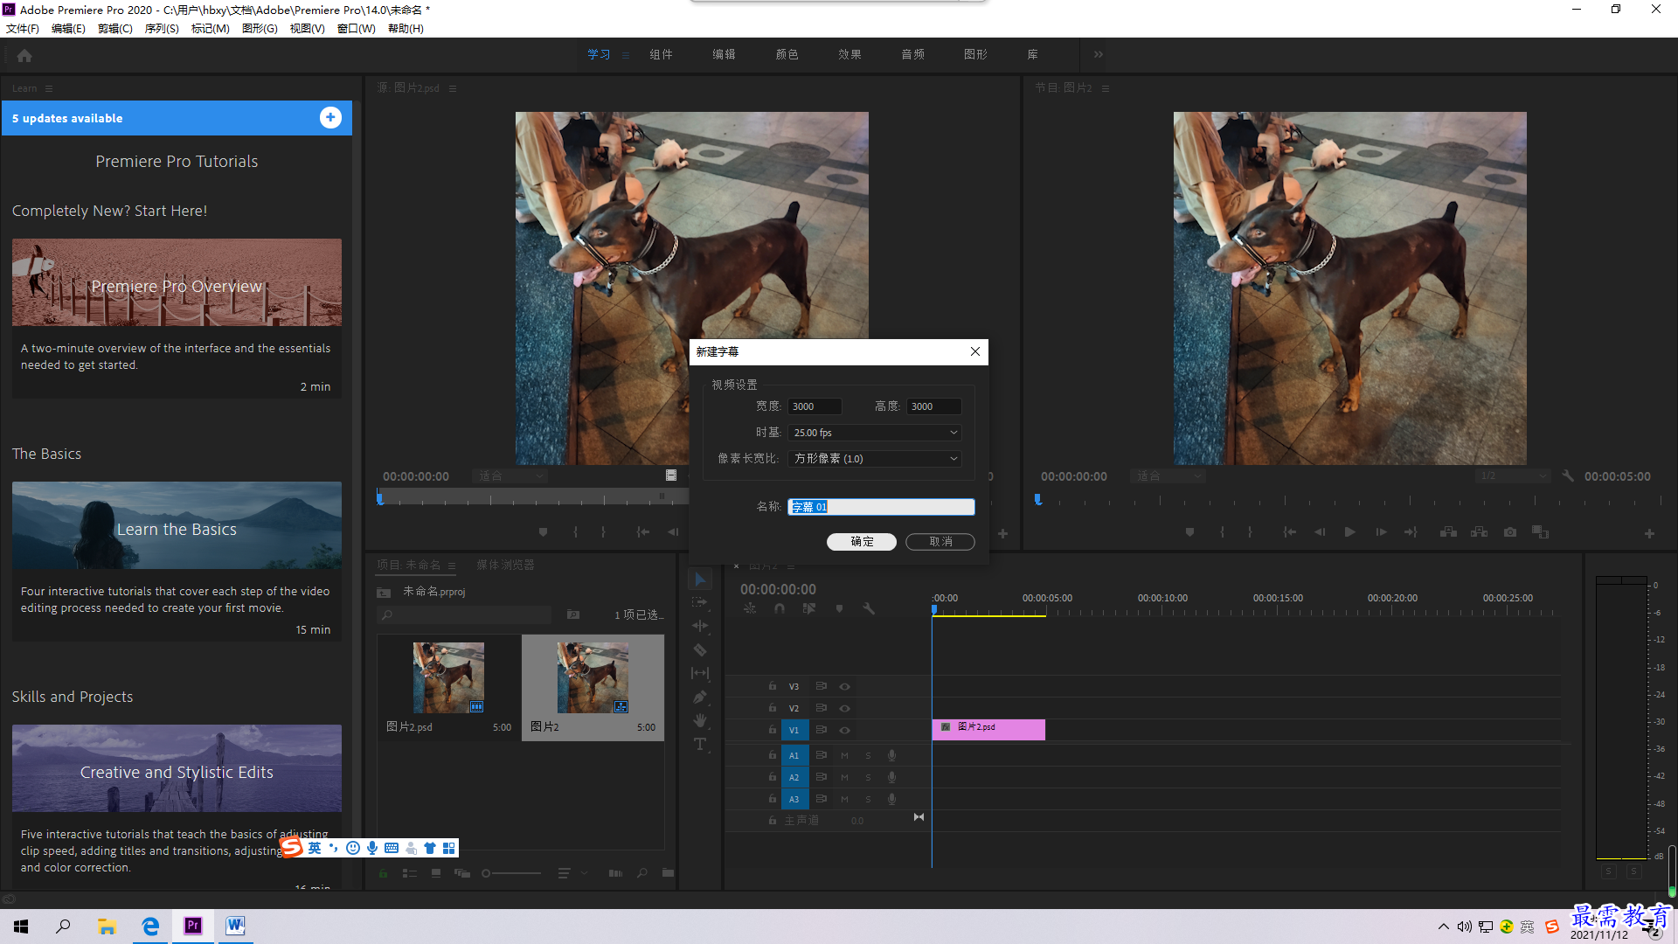
Task: Open Source monitor 适合 zoom dropdown
Action: tap(510, 476)
